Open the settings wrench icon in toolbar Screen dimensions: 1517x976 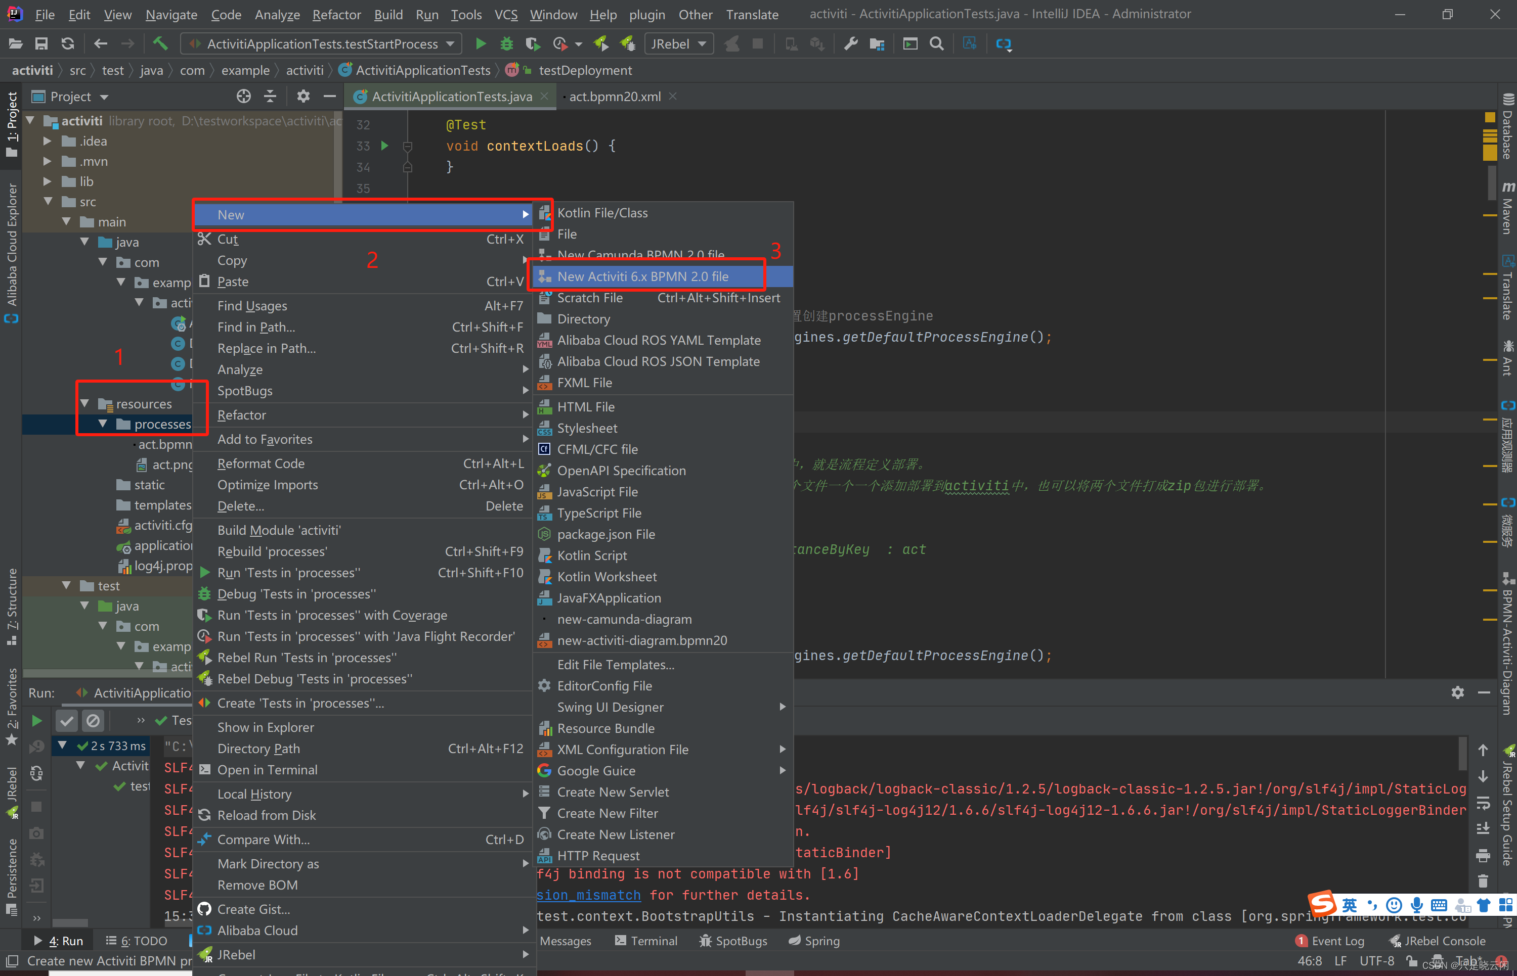pos(851,44)
